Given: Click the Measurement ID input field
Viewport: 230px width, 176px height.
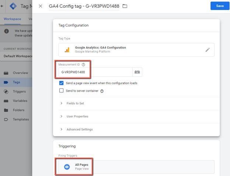Looking at the screenshot, I should pos(95,72).
